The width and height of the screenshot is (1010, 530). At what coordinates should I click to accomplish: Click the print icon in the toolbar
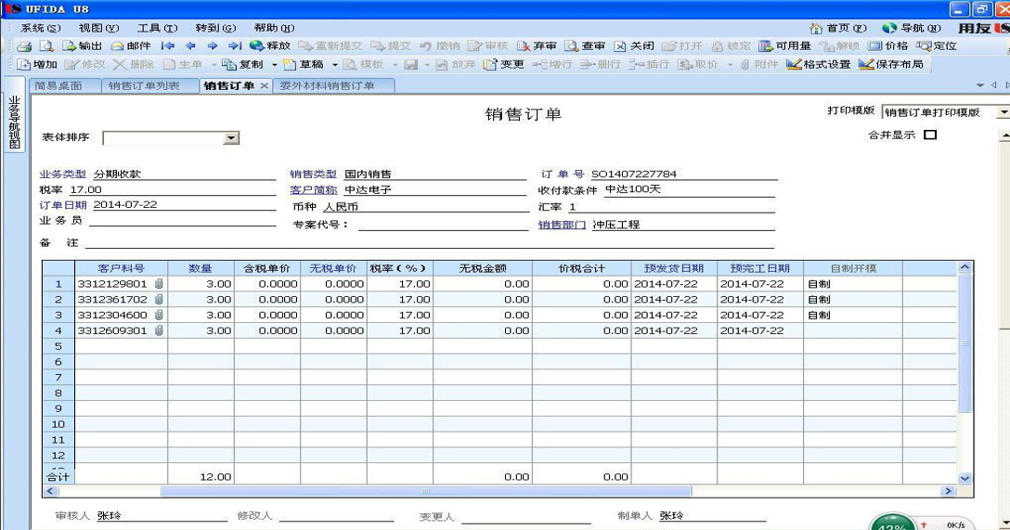[x=25, y=46]
